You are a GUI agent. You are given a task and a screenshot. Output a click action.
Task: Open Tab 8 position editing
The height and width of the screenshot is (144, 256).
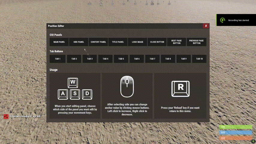168,59
